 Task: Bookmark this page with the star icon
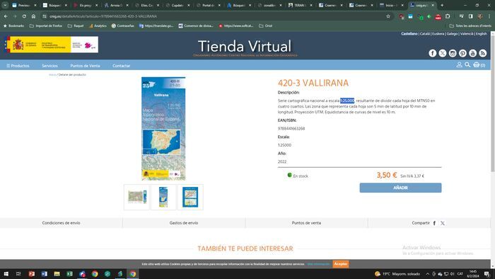coord(388,16)
